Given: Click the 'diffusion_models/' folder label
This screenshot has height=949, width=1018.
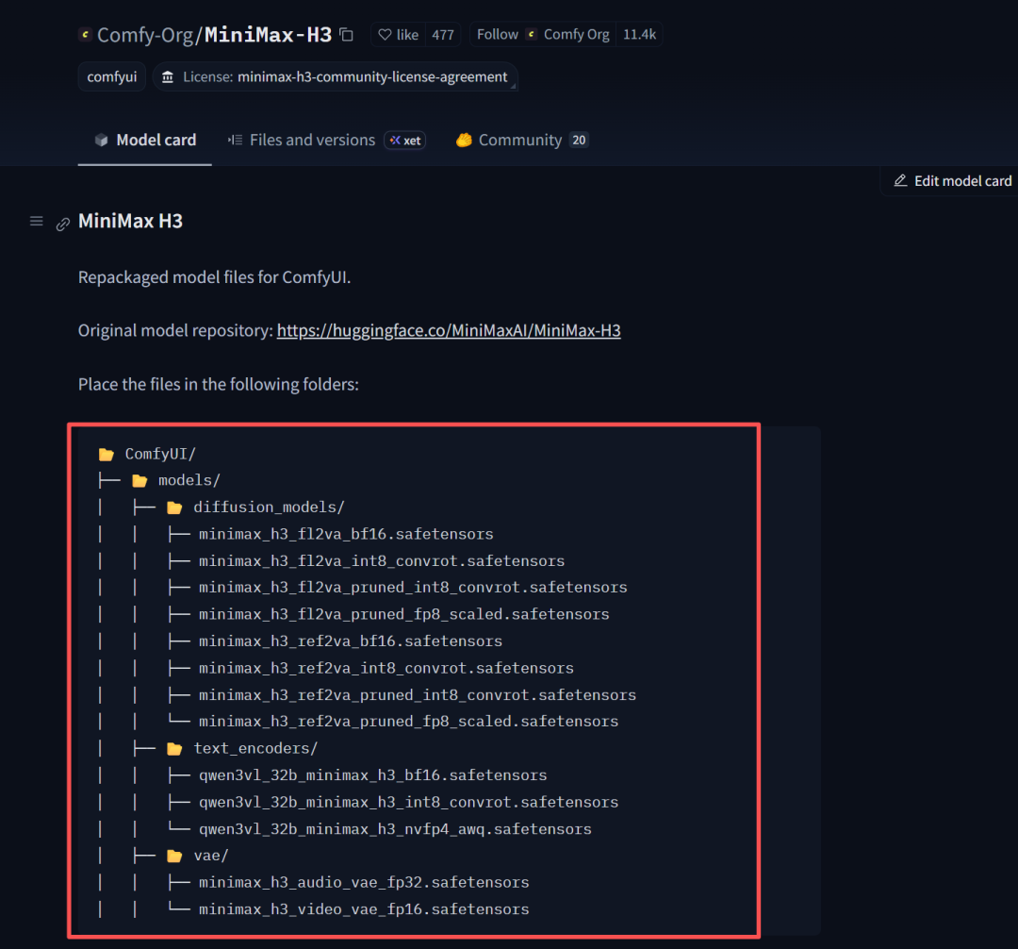Looking at the screenshot, I should tap(269, 508).
